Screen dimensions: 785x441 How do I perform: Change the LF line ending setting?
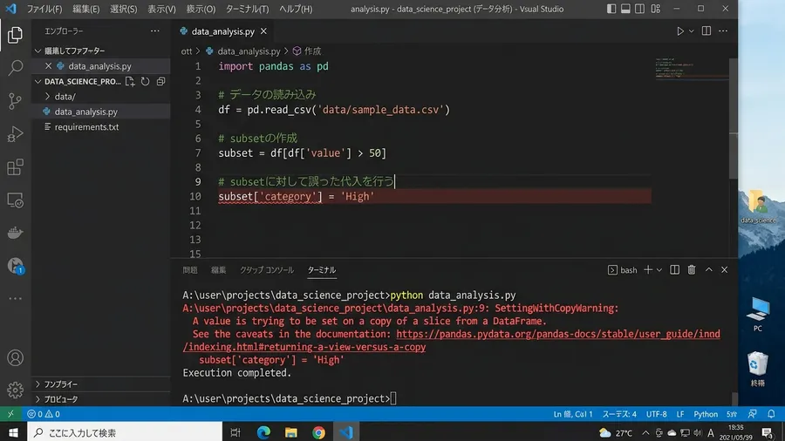click(x=679, y=414)
